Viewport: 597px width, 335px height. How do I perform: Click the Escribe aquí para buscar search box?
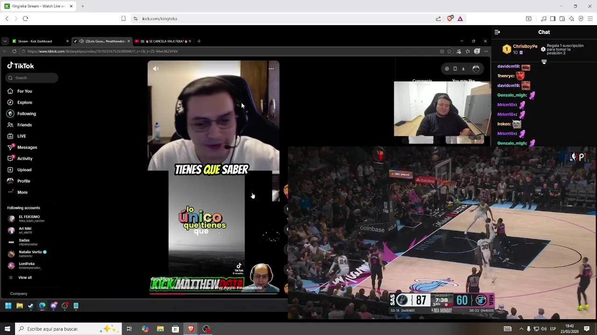click(68, 329)
